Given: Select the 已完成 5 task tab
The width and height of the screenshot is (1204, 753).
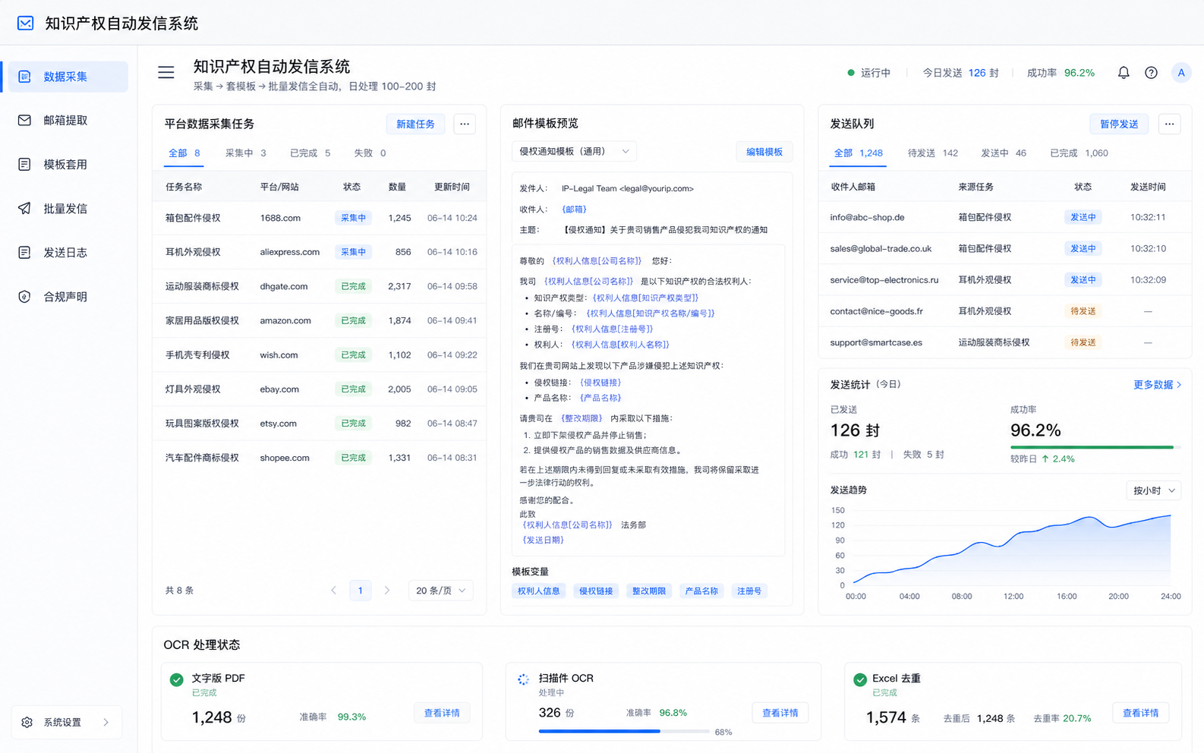Looking at the screenshot, I should (x=310, y=153).
